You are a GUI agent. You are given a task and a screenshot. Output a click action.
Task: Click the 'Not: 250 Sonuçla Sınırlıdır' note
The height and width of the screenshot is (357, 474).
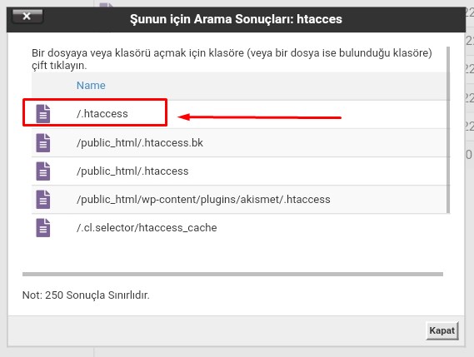click(x=86, y=295)
